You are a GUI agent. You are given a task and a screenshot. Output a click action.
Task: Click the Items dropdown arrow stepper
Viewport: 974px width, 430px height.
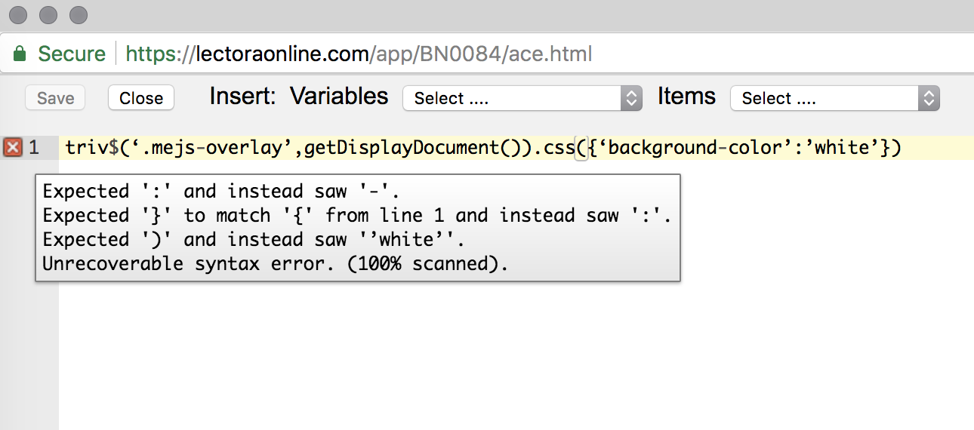pos(929,98)
